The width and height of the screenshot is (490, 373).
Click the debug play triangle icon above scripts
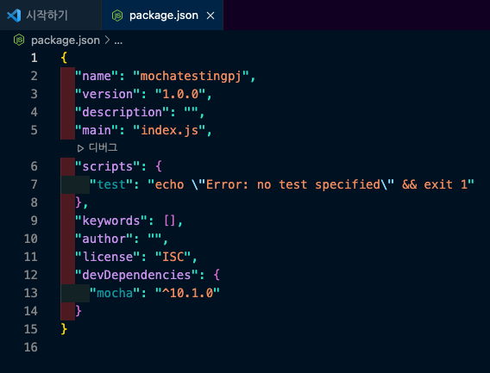point(80,148)
